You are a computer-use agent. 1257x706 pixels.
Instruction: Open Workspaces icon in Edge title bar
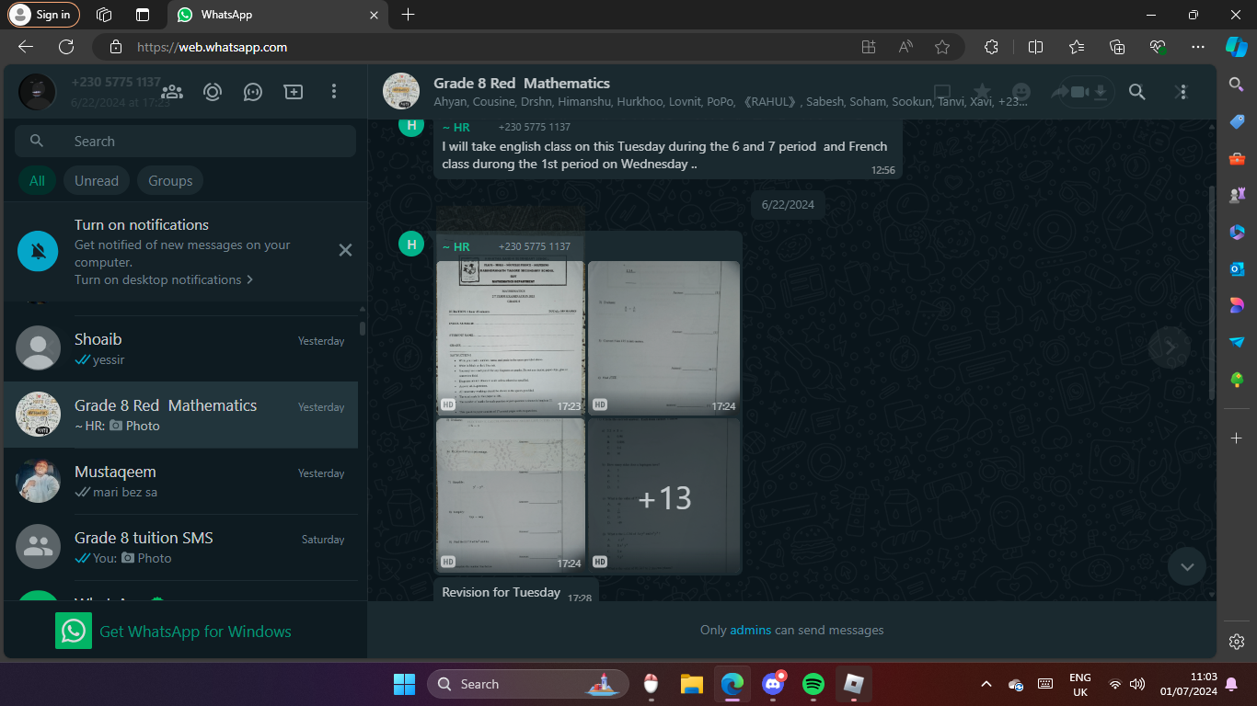[x=104, y=15]
